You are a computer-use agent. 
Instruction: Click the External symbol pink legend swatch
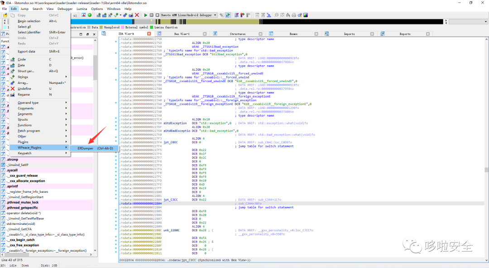point(123,27)
